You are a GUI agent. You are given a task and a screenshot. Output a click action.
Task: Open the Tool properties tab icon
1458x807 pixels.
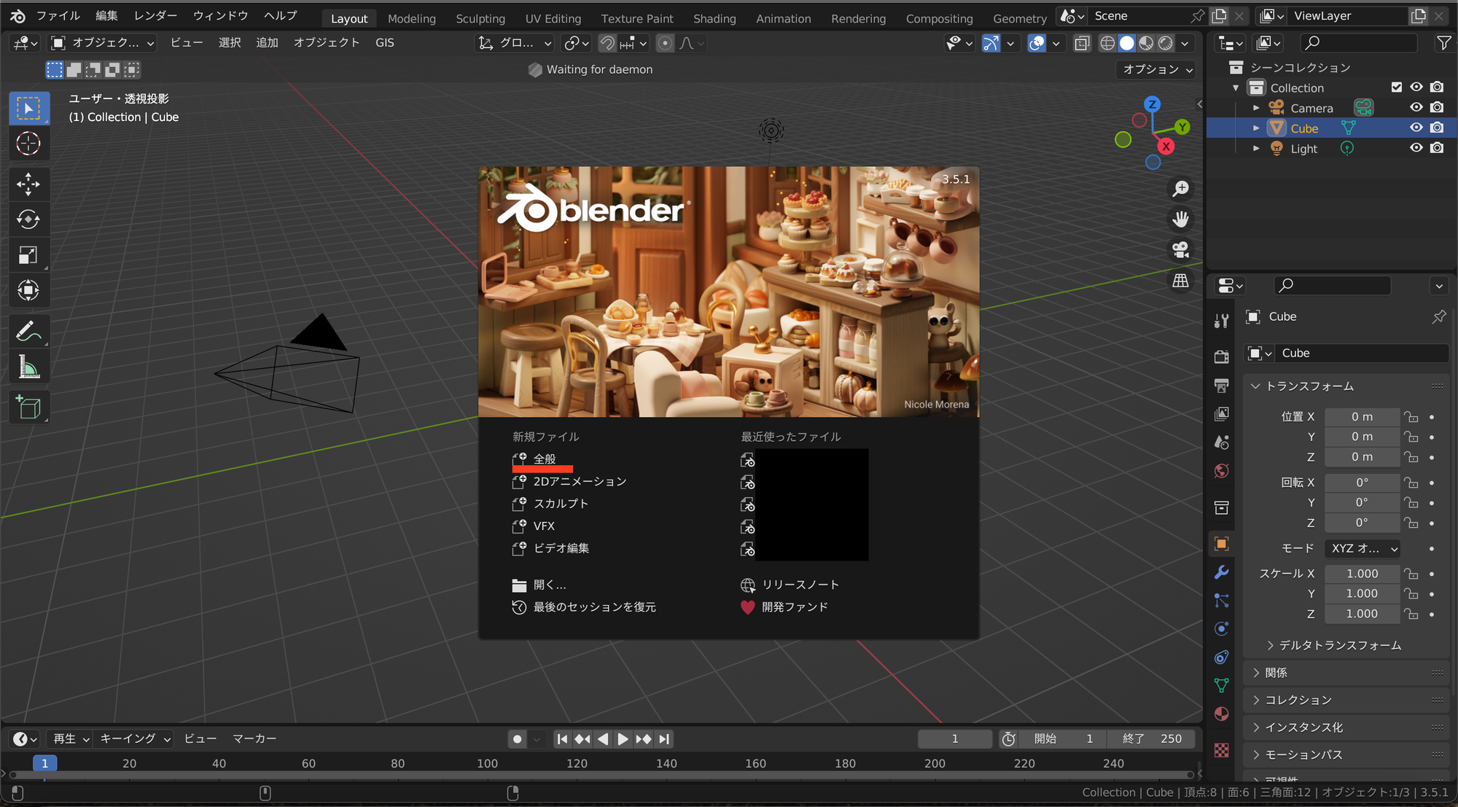(1222, 320)
